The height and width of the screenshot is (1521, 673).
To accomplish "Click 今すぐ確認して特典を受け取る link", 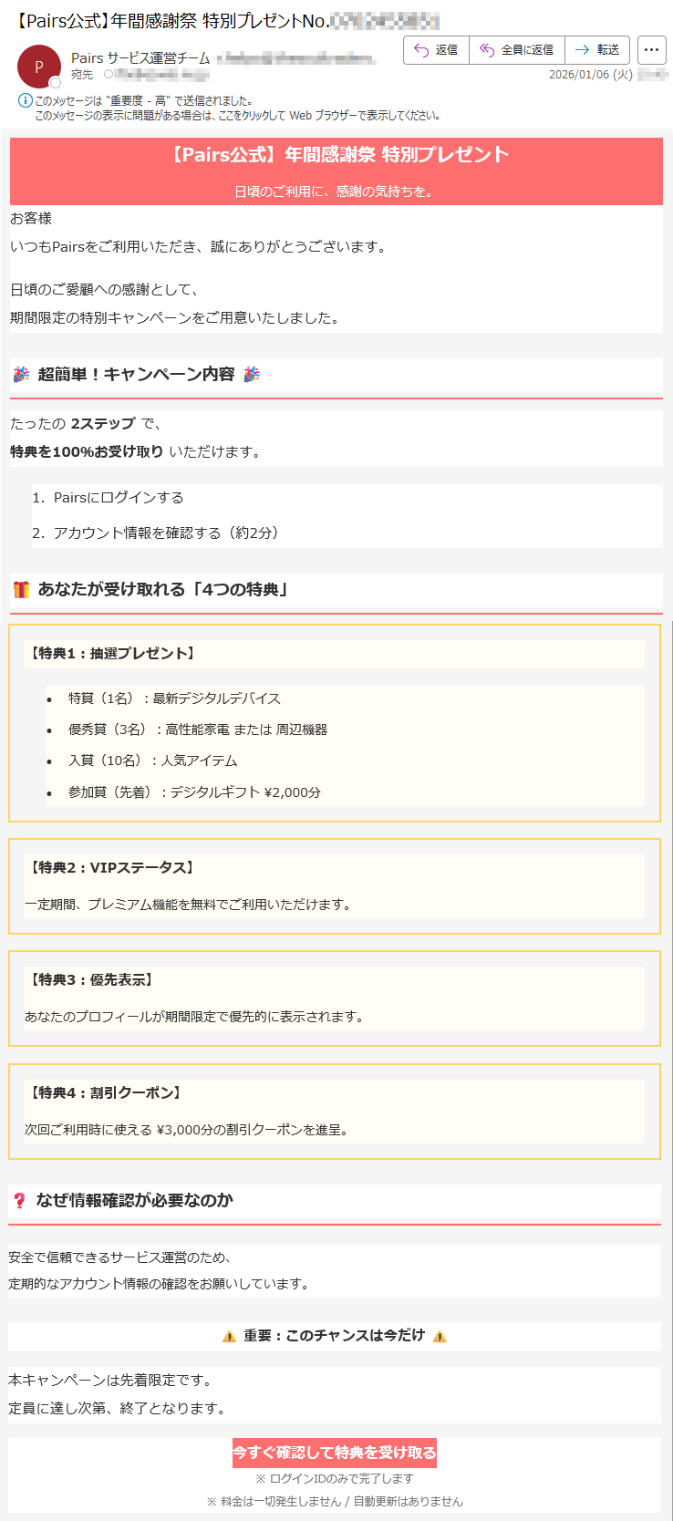I will [335, 1453].
